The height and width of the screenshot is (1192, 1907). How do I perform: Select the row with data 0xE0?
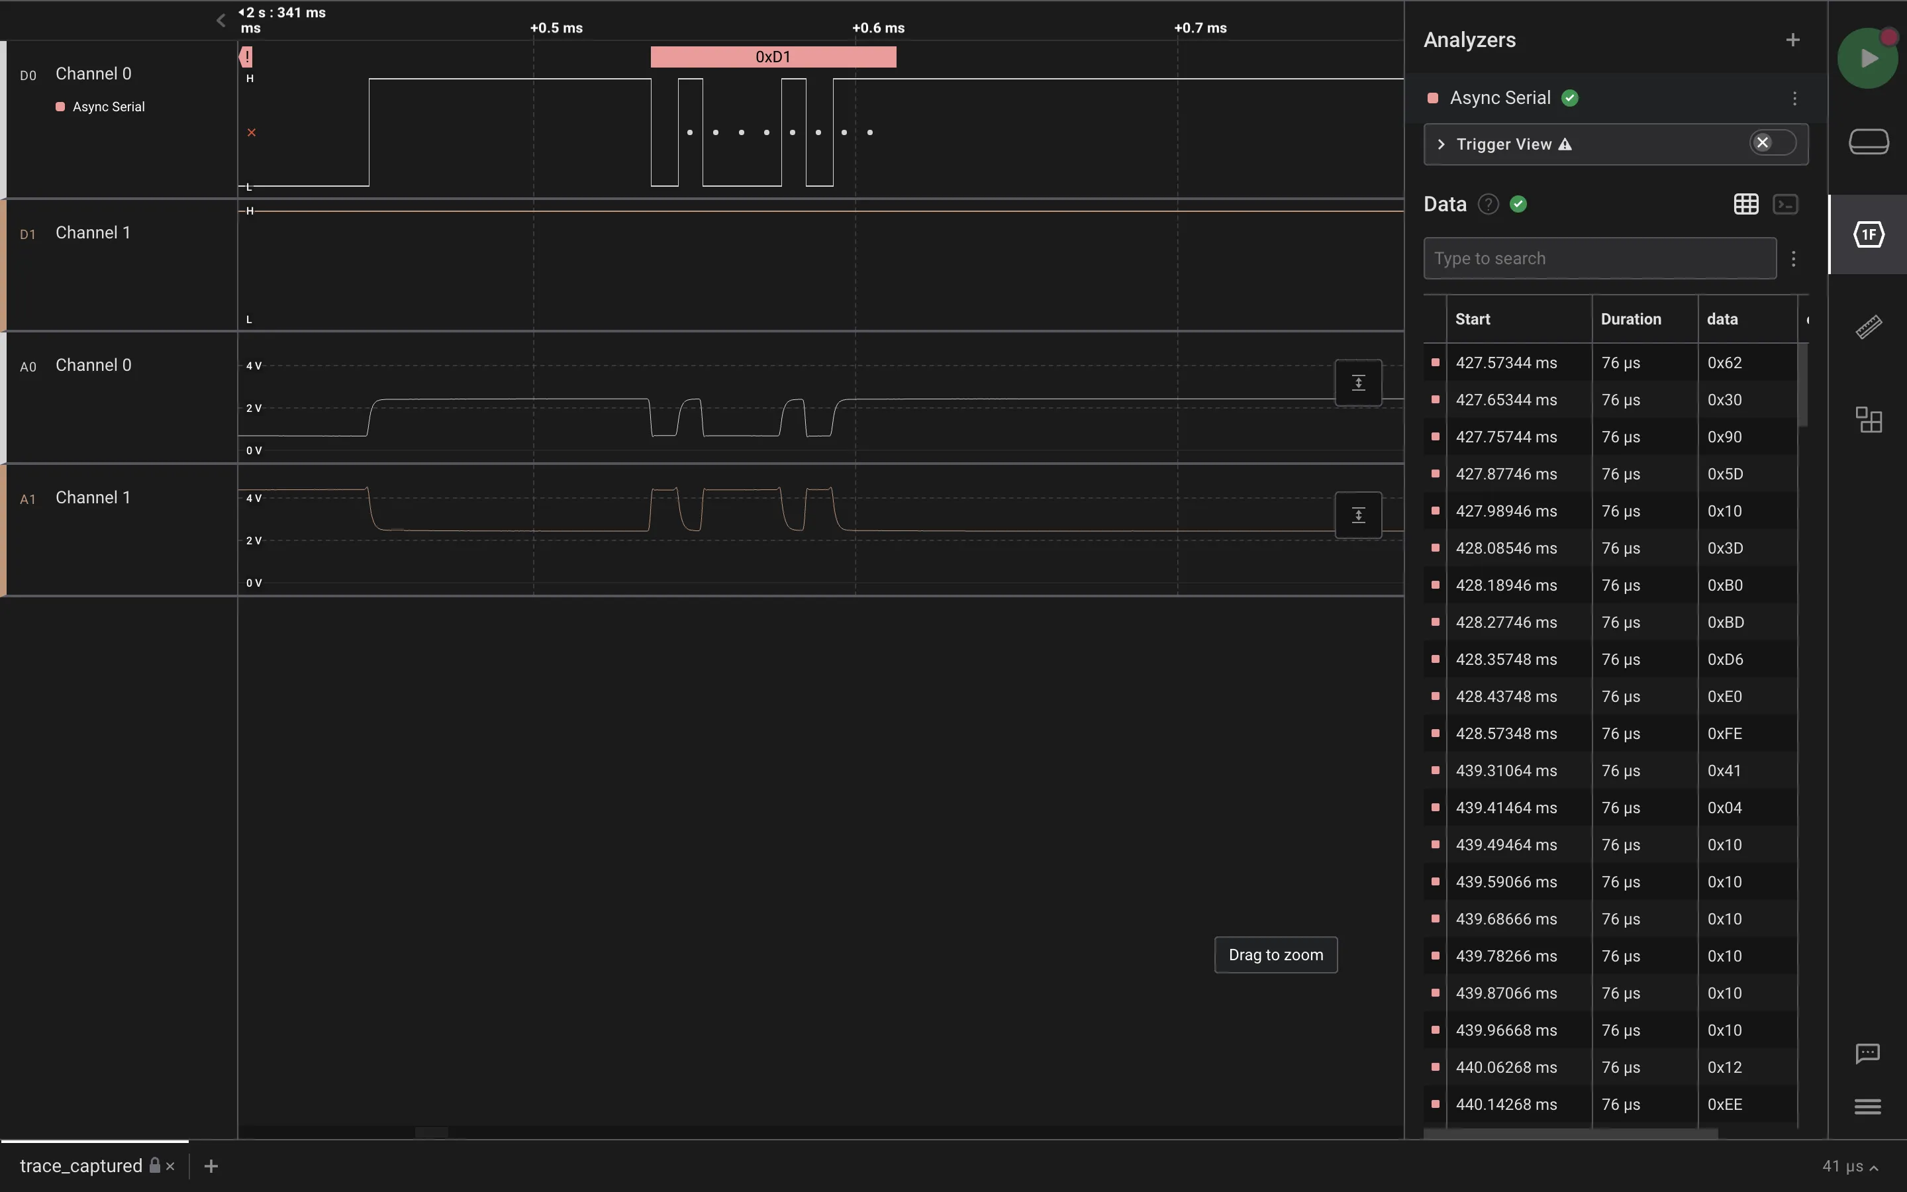tap(1611, 696)
